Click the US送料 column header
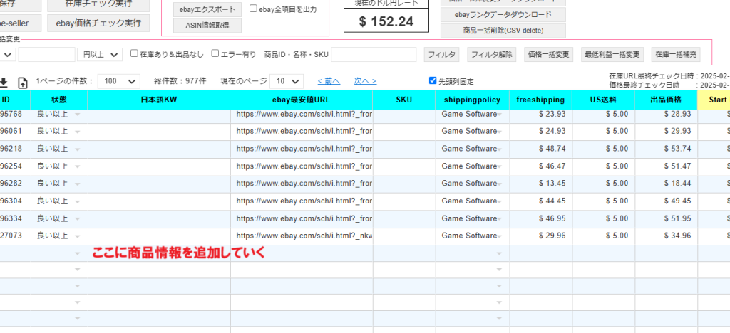The image size is (730, 333). [603, 100]
